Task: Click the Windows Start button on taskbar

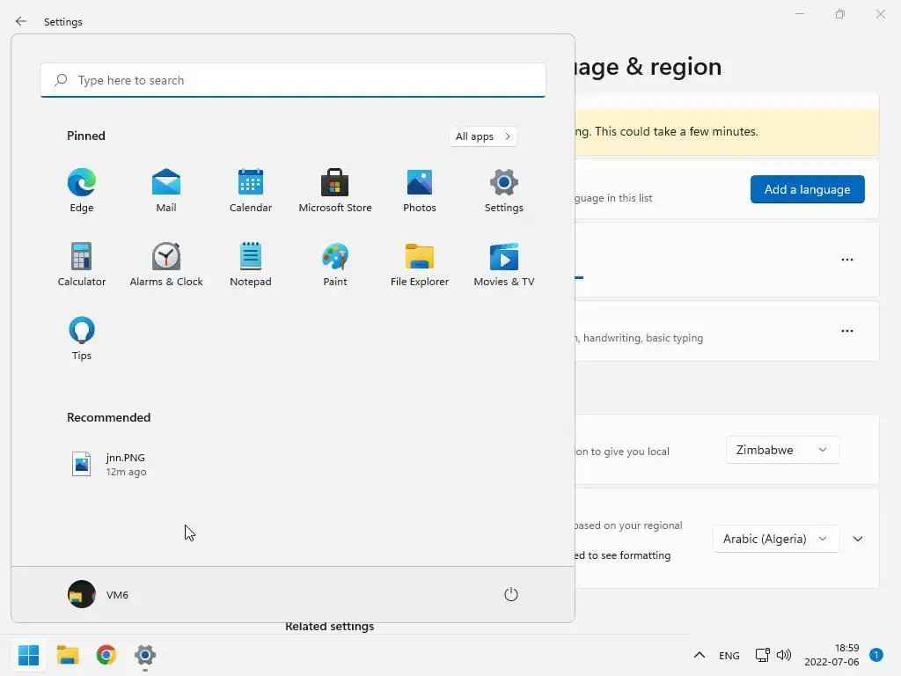Action: click(x=29, y=655)
